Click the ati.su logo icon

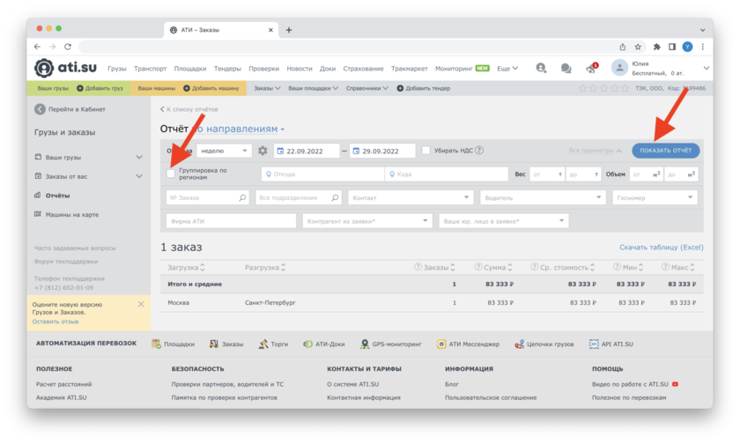point(44,68)
